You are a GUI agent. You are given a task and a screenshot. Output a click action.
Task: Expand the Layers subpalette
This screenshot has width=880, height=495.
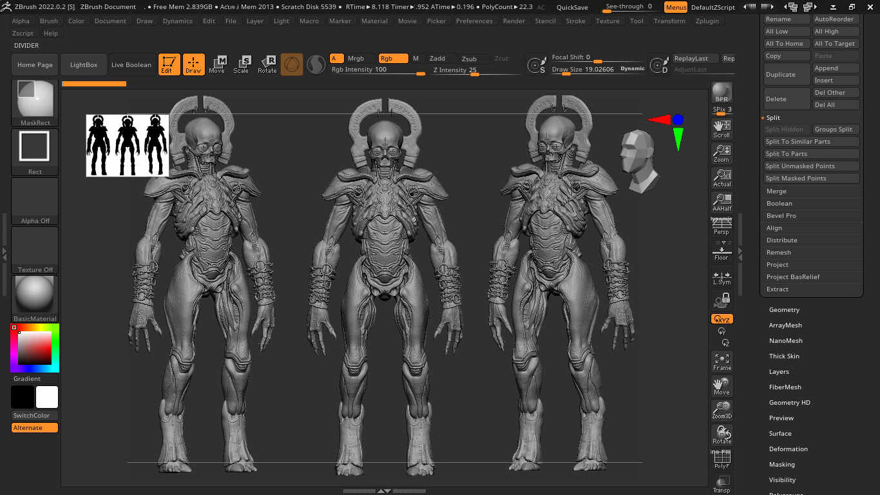779,372
